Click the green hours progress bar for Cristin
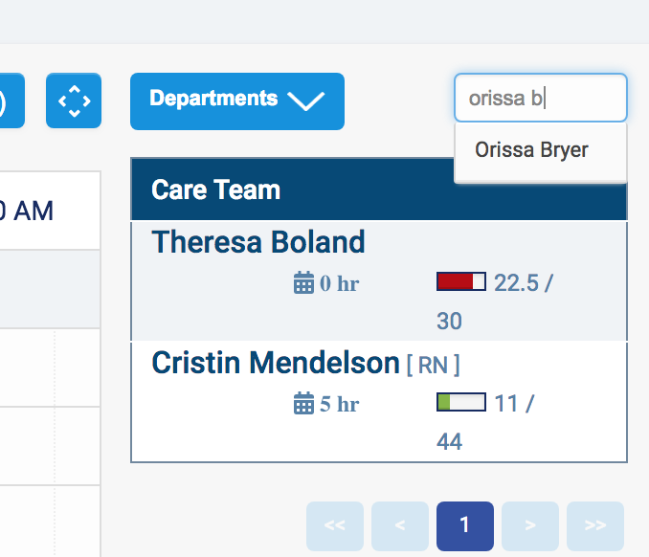 pyautogui.click(x=461, y=402)
